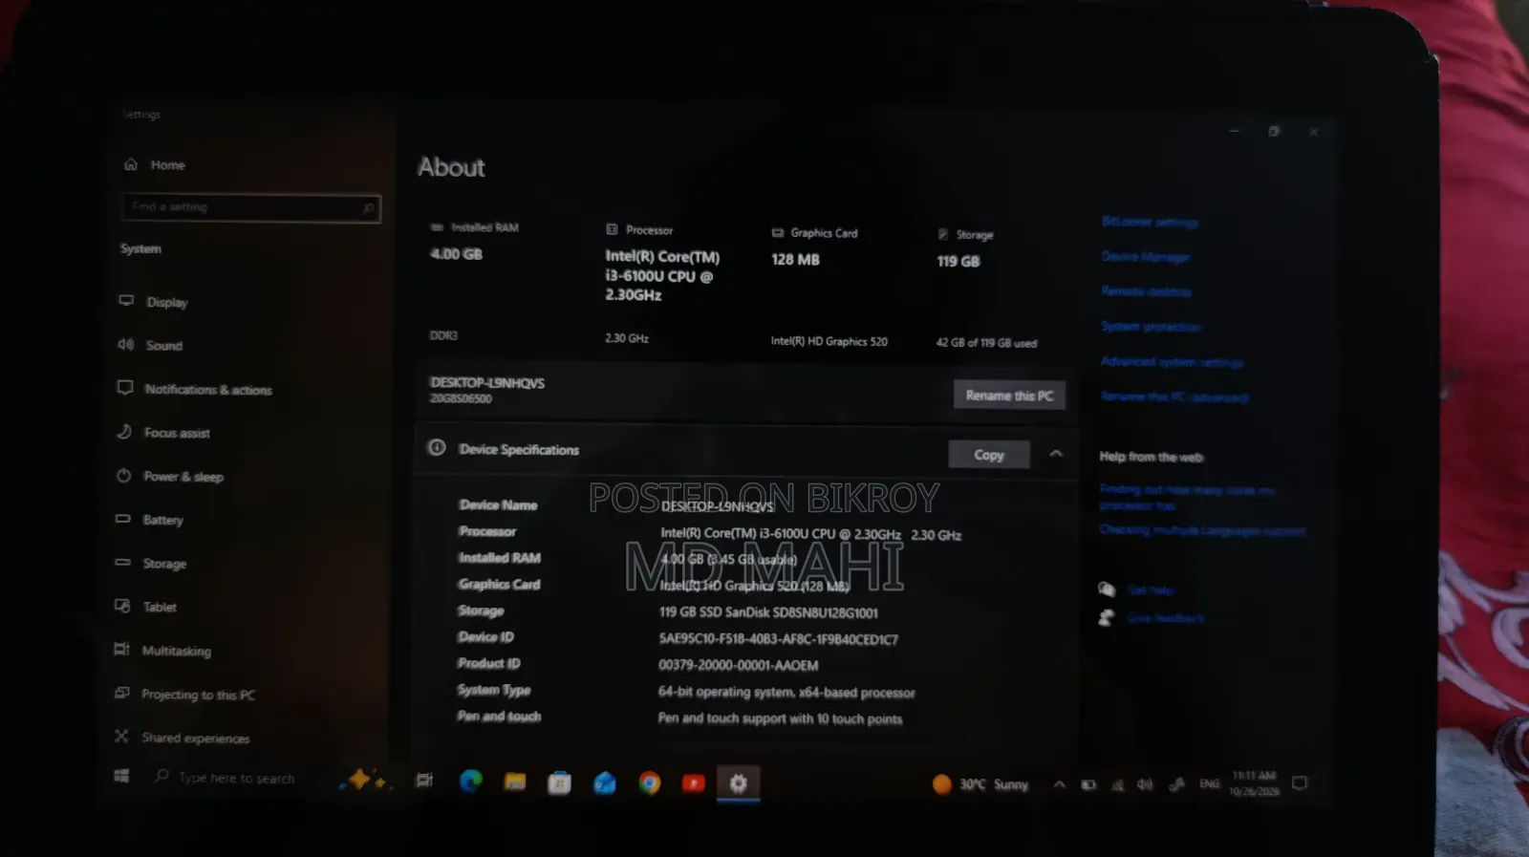Click the Give feedback link

[x=1165, y=618]
